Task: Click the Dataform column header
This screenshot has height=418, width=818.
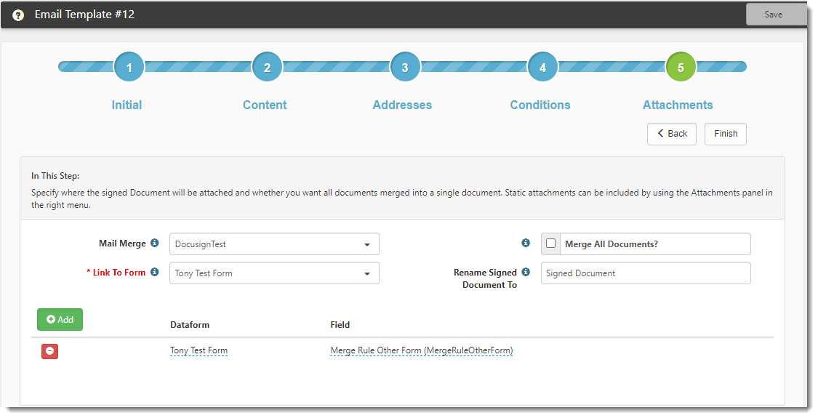Action: click(190, 325)
